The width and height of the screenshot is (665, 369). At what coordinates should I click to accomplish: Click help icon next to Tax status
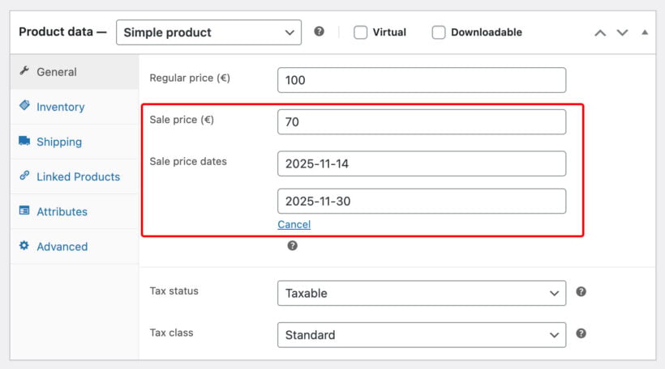[581, 291]
